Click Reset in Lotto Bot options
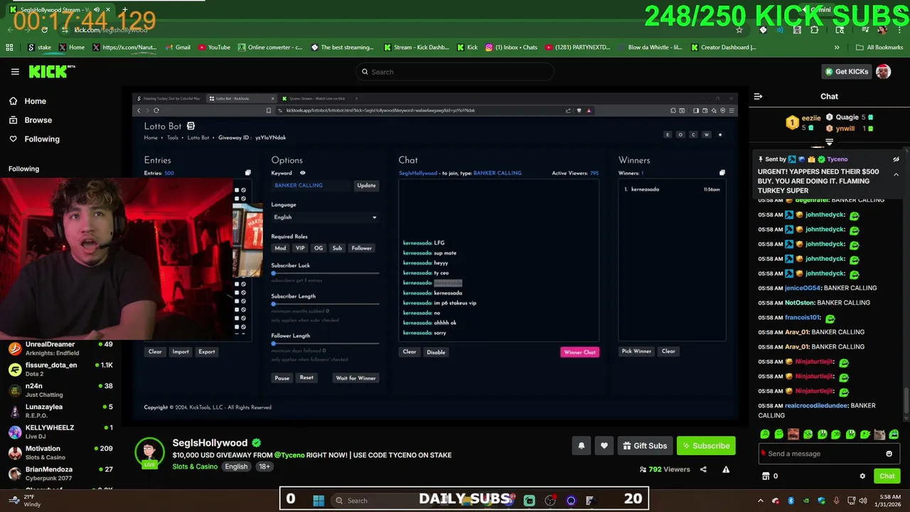The height and width of the screenshot is (512, 910). tap(306, 378)
